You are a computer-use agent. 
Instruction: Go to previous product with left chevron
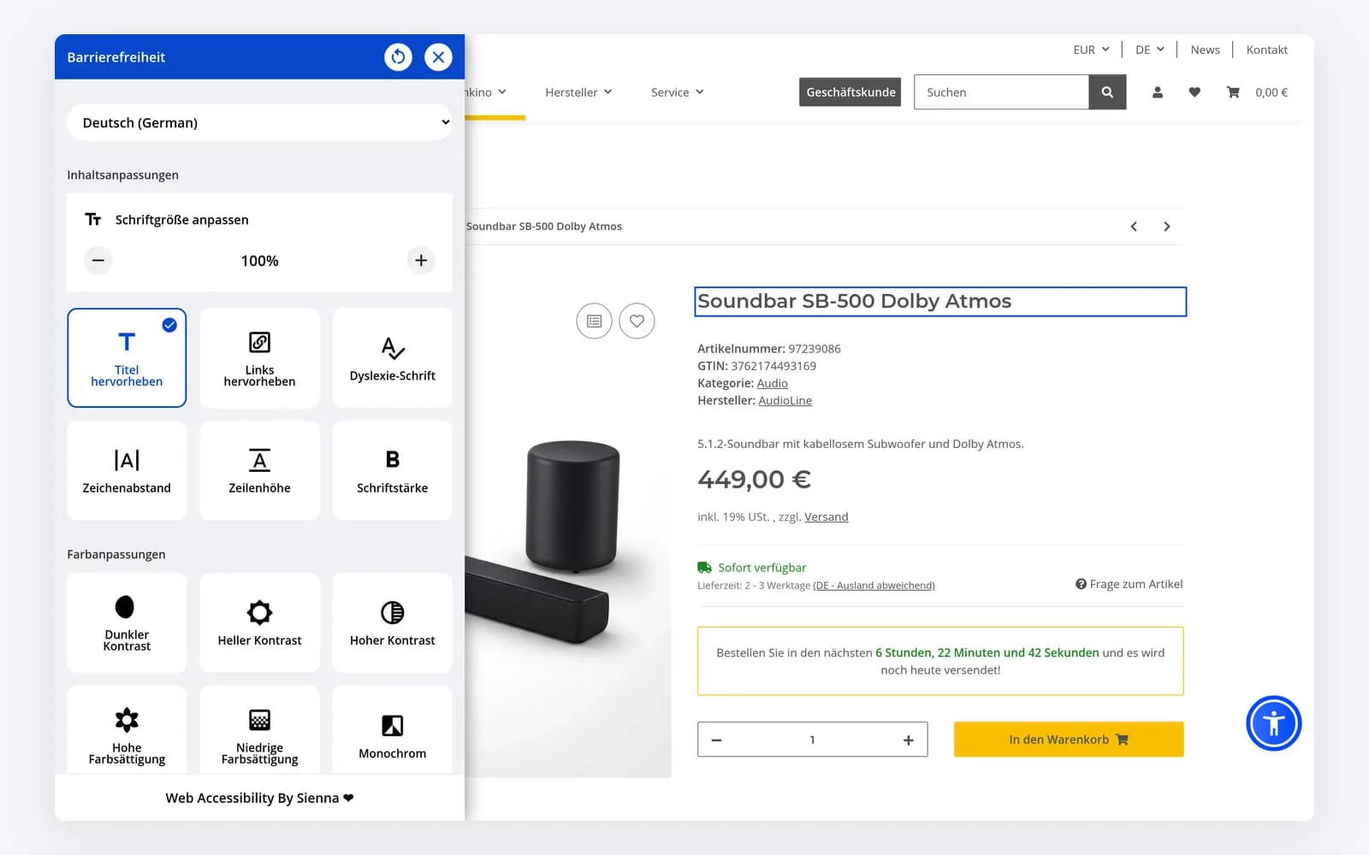point(1134,227)
